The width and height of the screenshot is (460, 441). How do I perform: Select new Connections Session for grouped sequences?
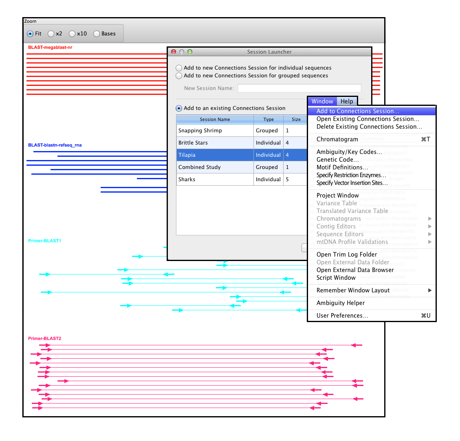[179, 76]
